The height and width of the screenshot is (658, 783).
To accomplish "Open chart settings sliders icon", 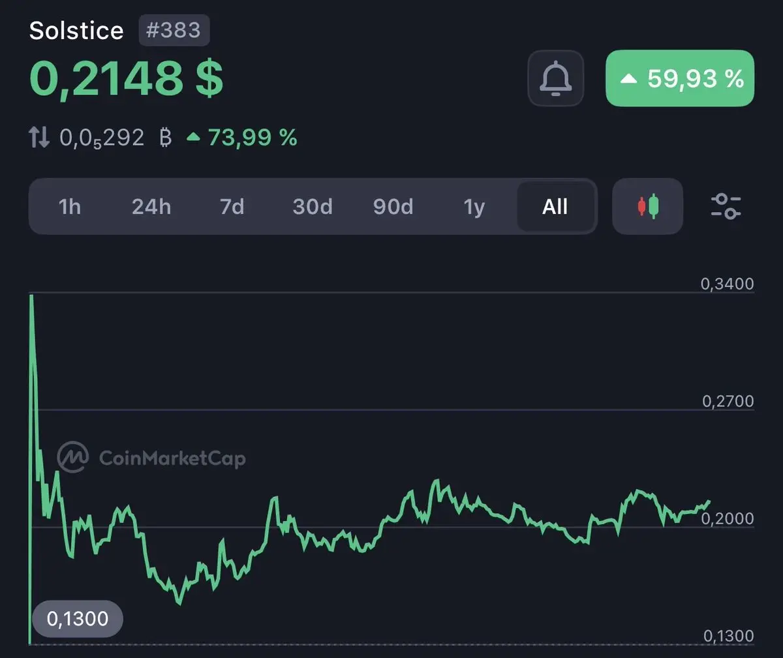I will (x=726, y=206).
